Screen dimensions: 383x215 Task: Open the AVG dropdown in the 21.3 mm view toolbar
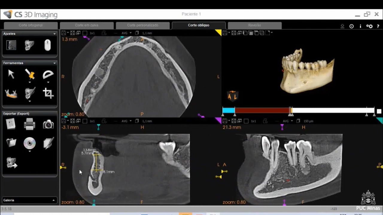288,121
